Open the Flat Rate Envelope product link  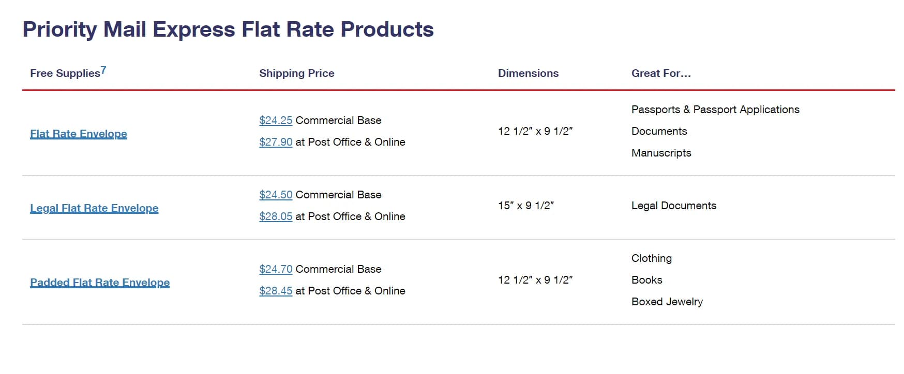point(79,133)
